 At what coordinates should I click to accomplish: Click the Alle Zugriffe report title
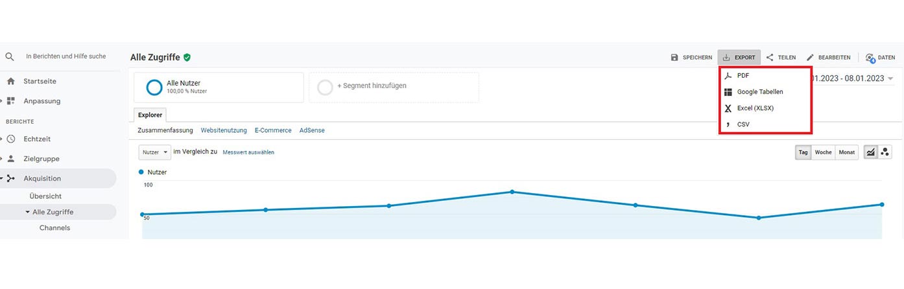click(x=155, y=57)
